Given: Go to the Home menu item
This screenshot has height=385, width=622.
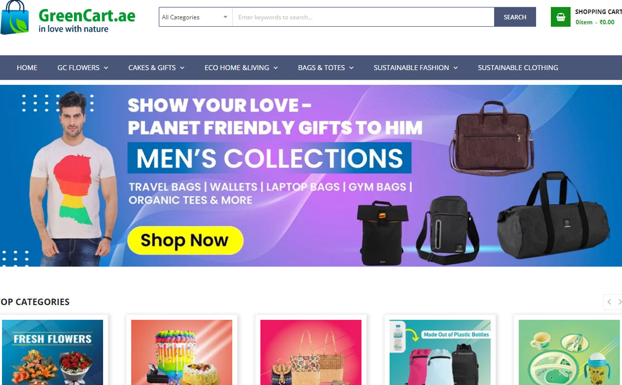Looking at the screenshot, I should coord(27,67).
